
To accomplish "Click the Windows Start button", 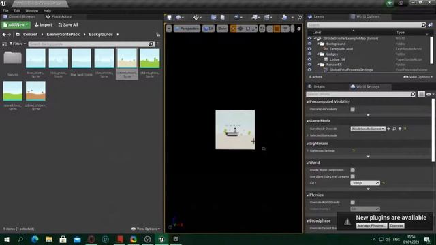I will (6, 239).
